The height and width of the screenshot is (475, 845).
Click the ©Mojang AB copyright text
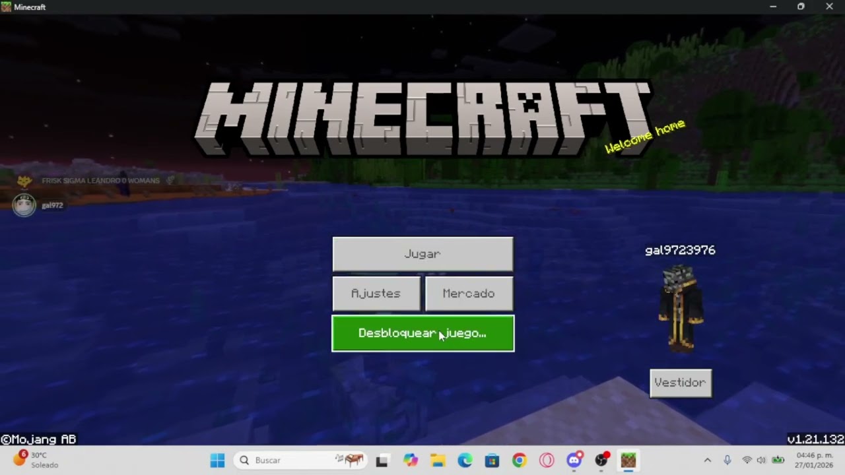[x=38, y=439]
